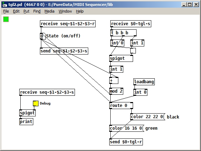
Task: Open the Help menu
Action: tap(80, 11)
